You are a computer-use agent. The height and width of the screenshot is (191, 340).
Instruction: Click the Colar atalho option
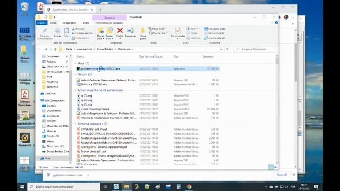[x=80, y=38]
